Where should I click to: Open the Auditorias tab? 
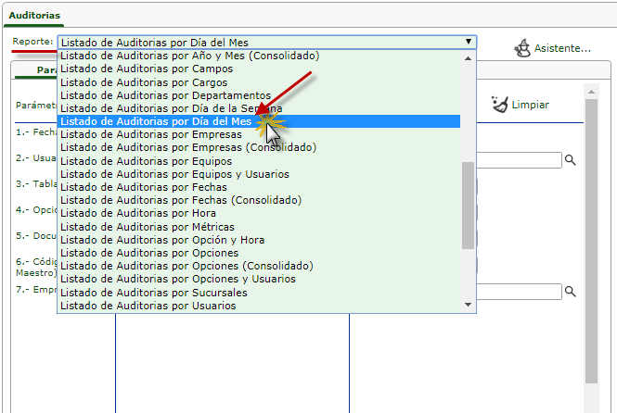tap(34, 16)
